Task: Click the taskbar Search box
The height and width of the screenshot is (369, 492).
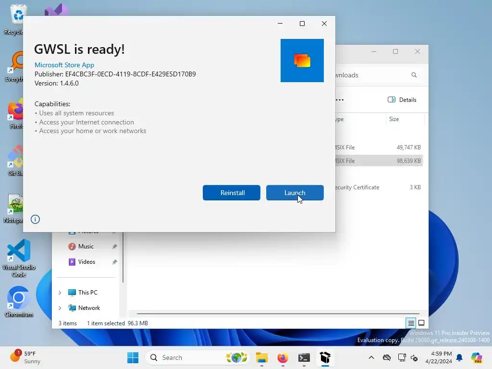Action: click(197, 357)
